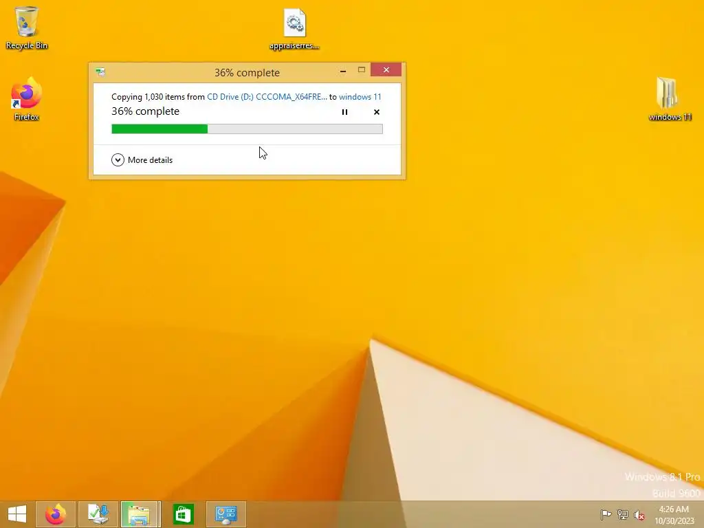Click the network icon in system tray
Image resolution: width=704 pixels, height=528 pixels.
622,514
